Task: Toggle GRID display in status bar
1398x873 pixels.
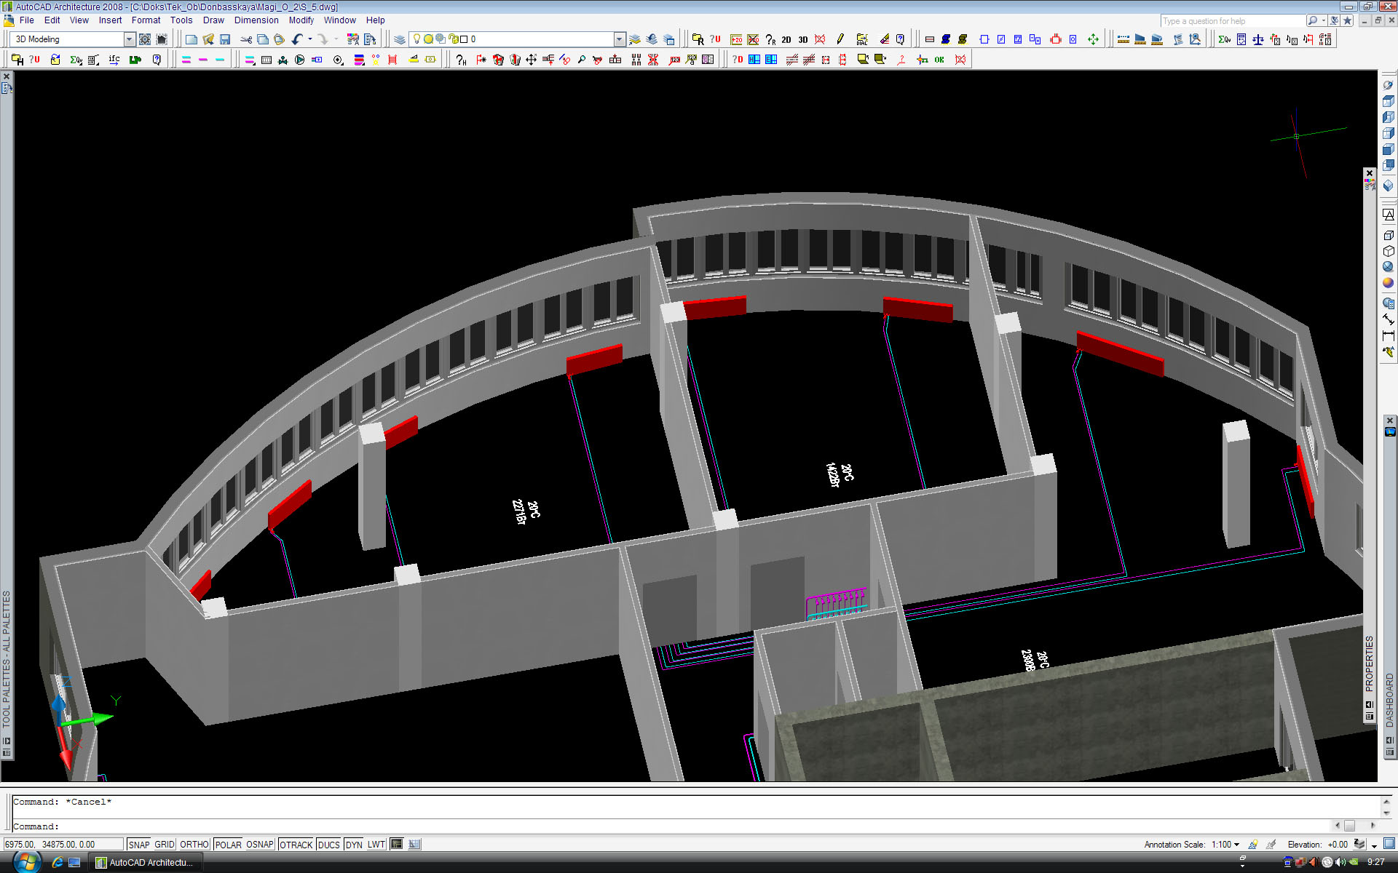Action: point(164,845)
